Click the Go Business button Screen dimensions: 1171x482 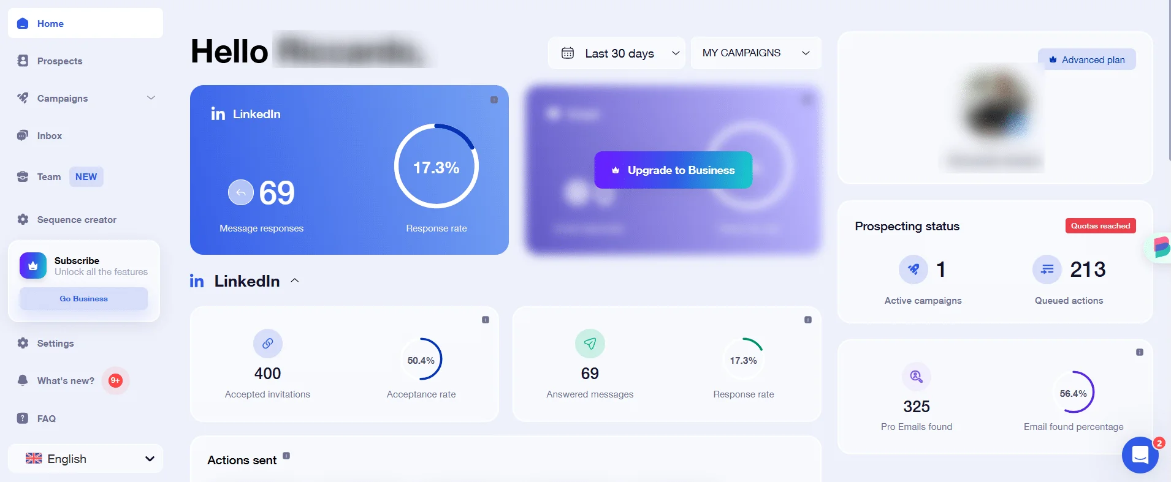tap(83, 298)
